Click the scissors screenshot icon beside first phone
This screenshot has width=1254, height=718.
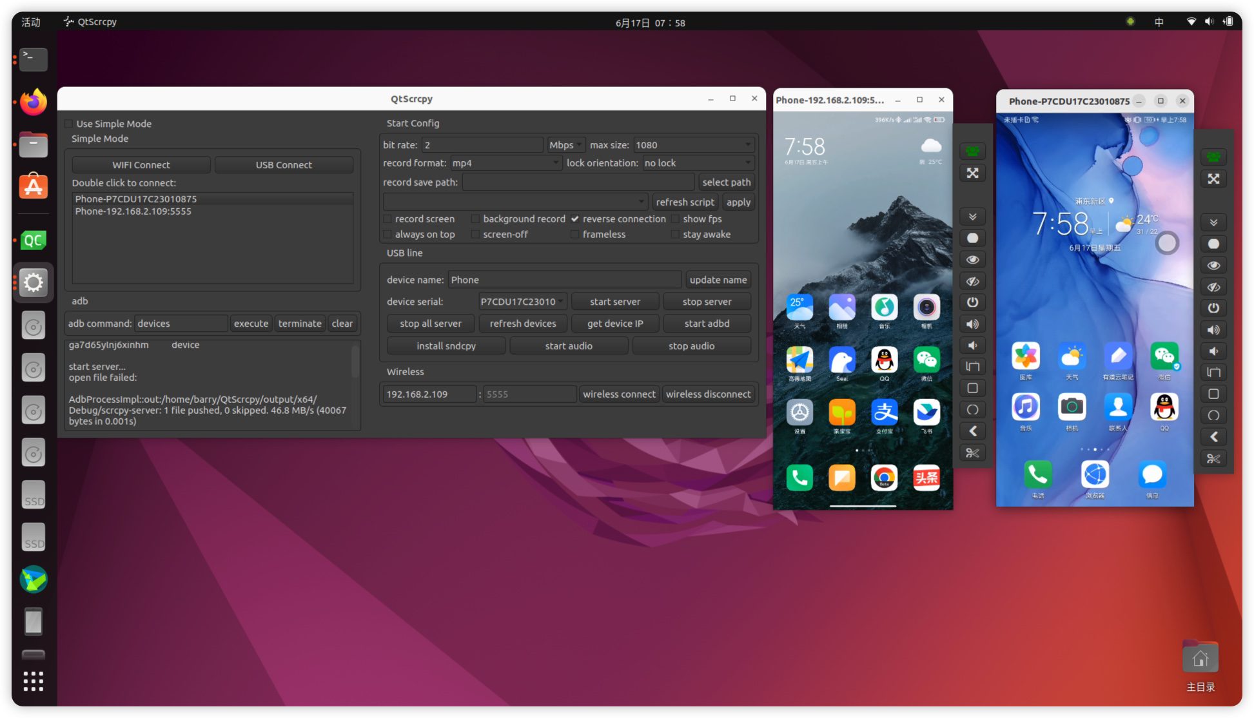972,453
